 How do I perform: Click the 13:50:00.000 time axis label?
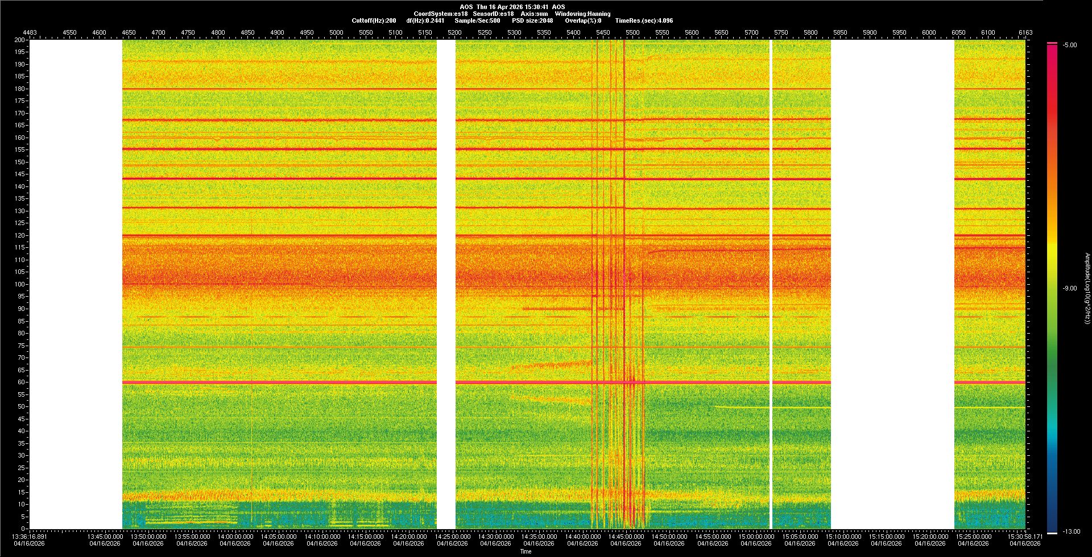[148, 537]
